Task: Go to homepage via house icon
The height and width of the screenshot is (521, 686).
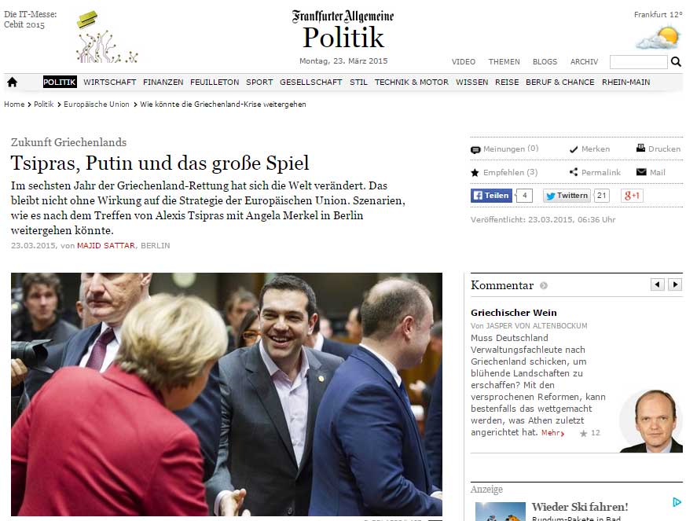Action: click(x=13, y=82)
